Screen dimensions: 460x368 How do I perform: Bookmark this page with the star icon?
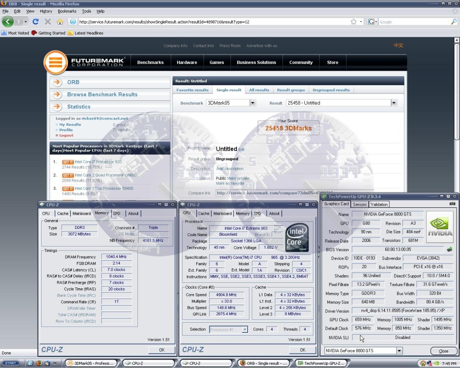click(353, 22)
